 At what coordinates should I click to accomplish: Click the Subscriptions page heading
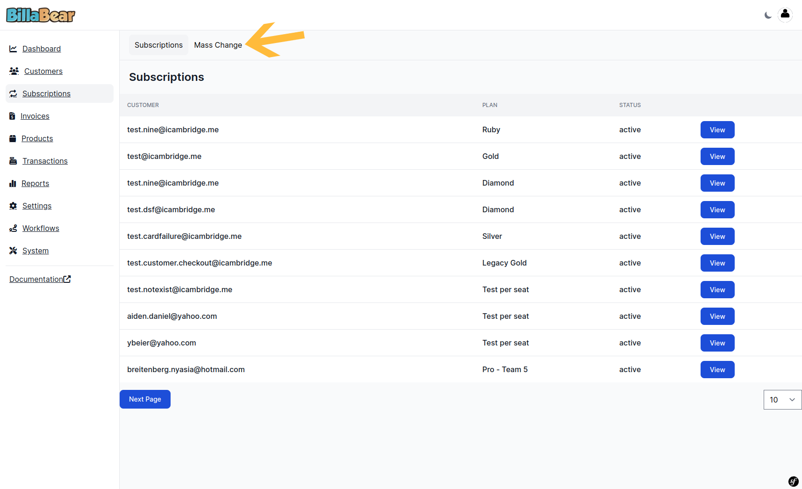166,77
